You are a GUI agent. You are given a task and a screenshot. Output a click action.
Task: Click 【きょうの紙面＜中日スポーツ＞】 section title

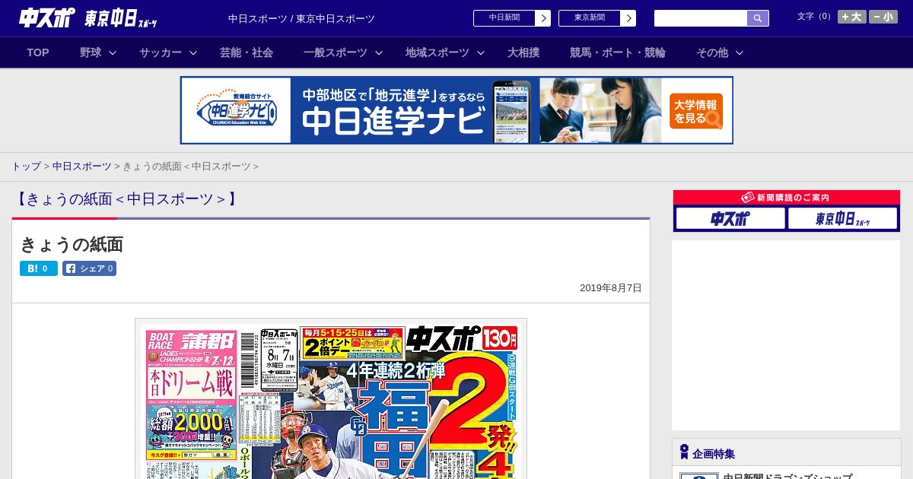click(x=126, y=199)
